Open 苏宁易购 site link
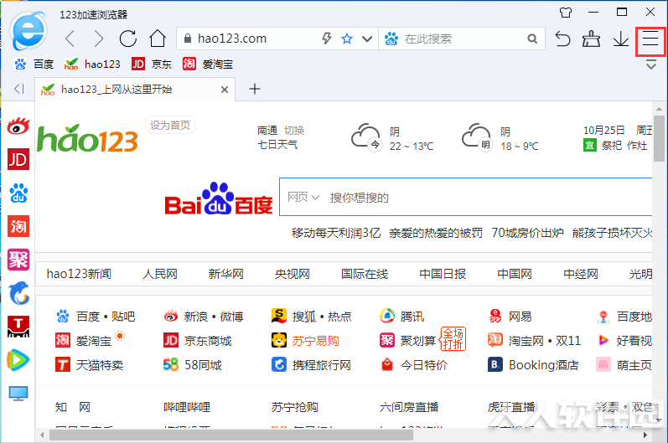The image size is (668, 443). (305, 341)
